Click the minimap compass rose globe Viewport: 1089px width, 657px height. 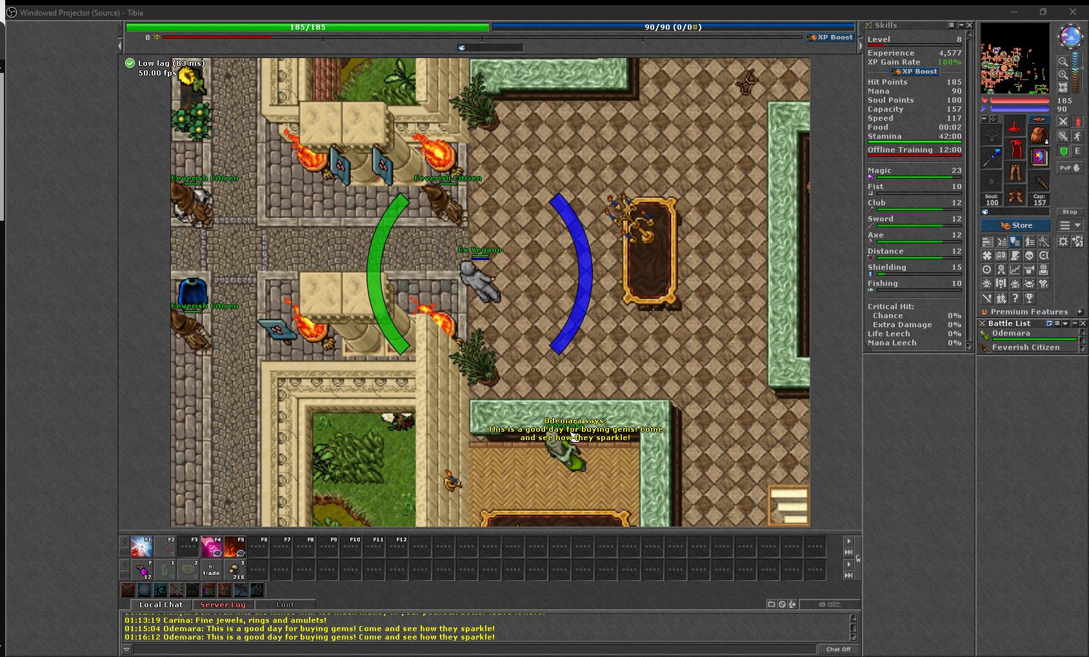point(1070,37)
